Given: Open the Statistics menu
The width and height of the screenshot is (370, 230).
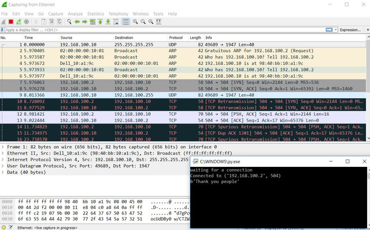Looking at the screenshot, I should tap(95, 14).
